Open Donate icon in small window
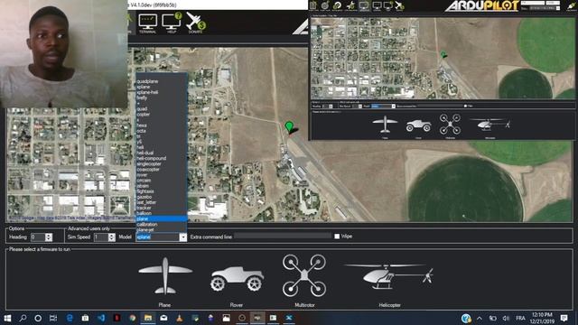This screenshot has width=578, height=325. coord(399,5)
